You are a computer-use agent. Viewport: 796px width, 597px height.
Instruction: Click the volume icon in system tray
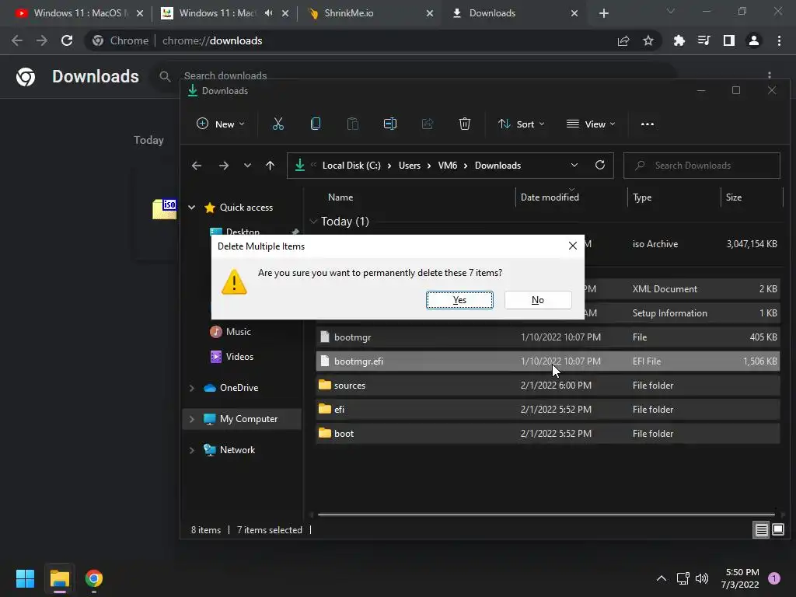[x=702, y=578]
